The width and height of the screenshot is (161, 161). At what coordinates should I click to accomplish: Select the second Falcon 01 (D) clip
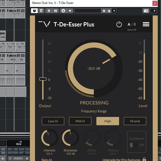click(x=15, y=58)
